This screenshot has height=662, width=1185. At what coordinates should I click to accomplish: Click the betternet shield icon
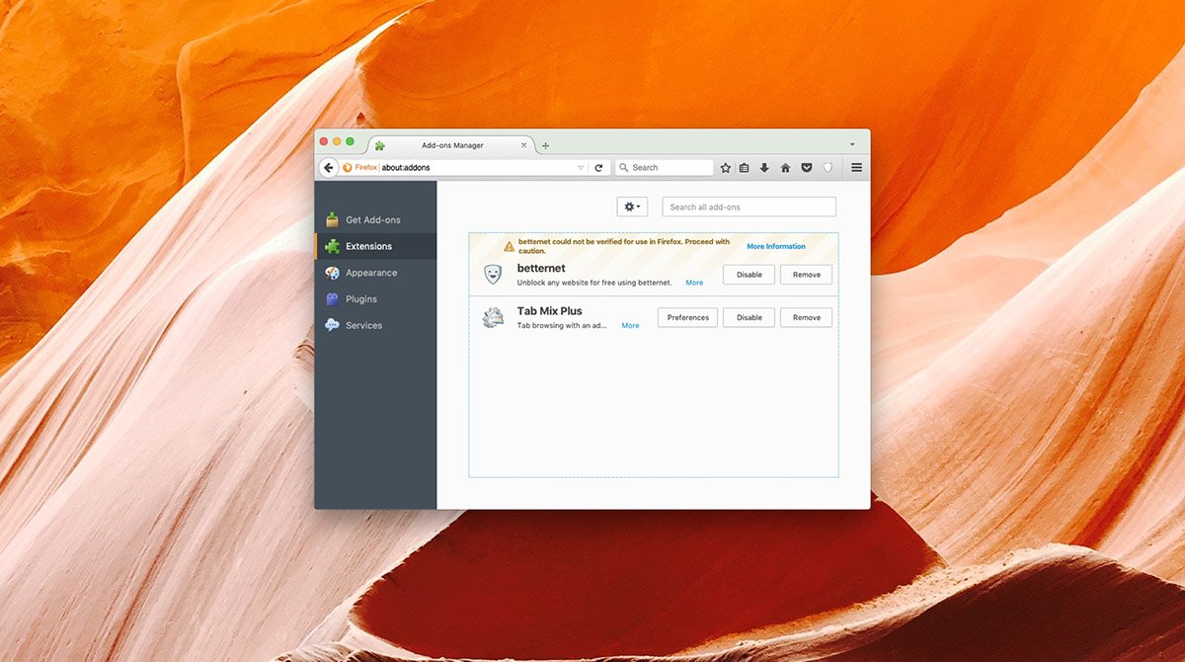493,275
